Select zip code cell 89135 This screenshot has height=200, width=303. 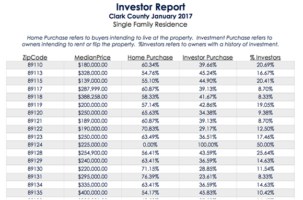(x=35, y=193)
